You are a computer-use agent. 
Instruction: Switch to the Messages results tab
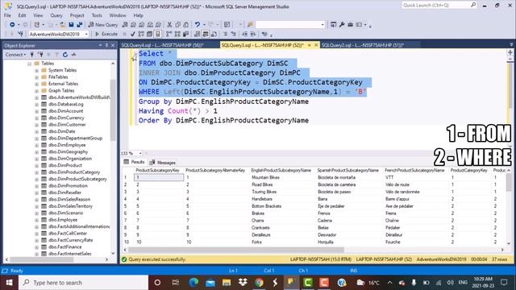[x=163, y=163]
